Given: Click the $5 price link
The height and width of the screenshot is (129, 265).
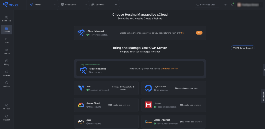Looking at the screenshot, I should (x=182, y=33).
